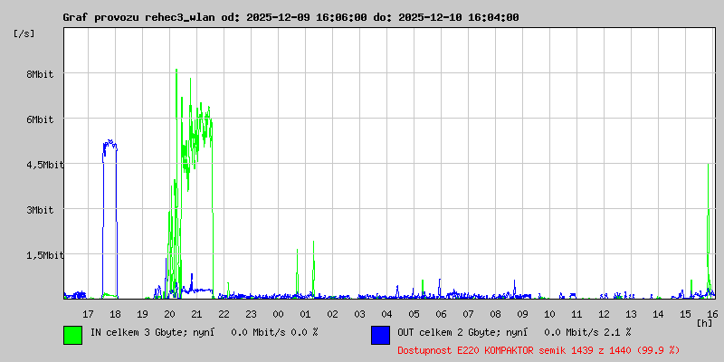This screenshot has height=362, width=724.
Task: Click the '3Mbit' y-axis label
Action: 40,210
